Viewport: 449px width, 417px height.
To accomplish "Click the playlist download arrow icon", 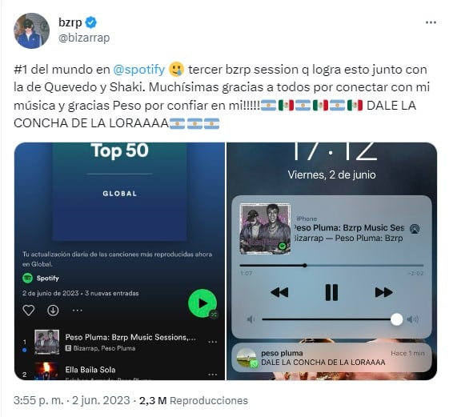I will [53, 311].
